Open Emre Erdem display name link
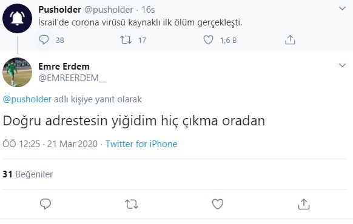The height and width of the screenshot is (224, 353). (64, 67)
